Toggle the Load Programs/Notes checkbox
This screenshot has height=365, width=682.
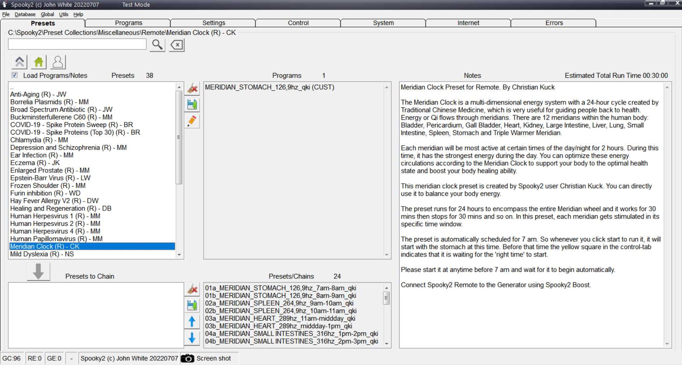pos(15,75)
